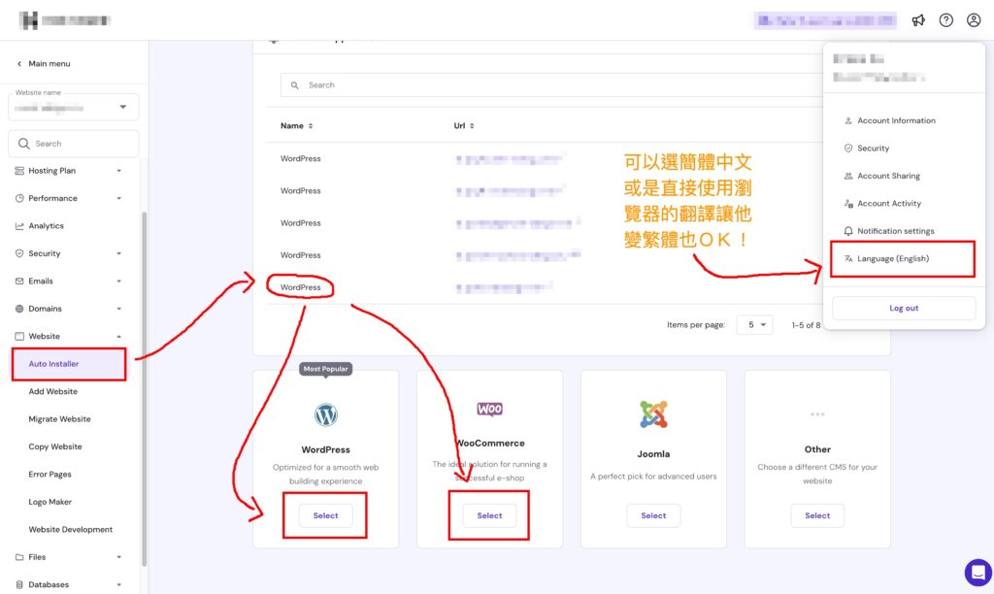994x594 pixels.
Task: Click the application search magnifier icon
Action: 295,85
